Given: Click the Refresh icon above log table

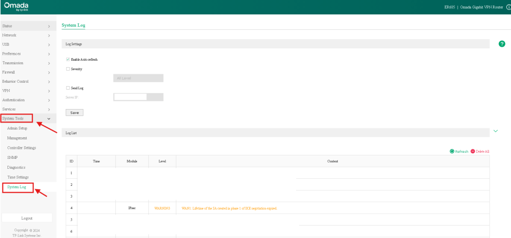Looking at the screenshot, I should [452, 151].
